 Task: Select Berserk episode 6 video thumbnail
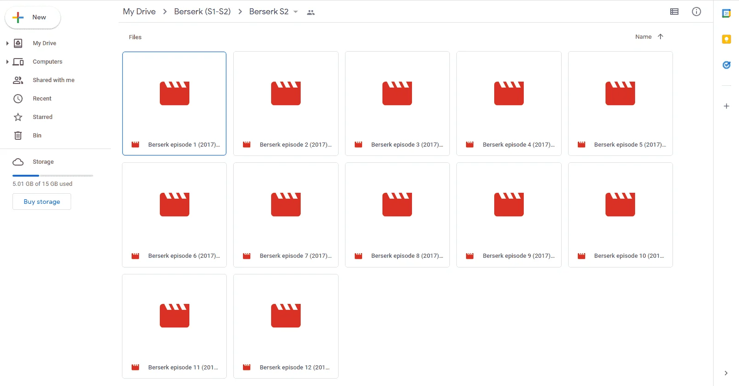pyautogui.click(x=175, y=204)
